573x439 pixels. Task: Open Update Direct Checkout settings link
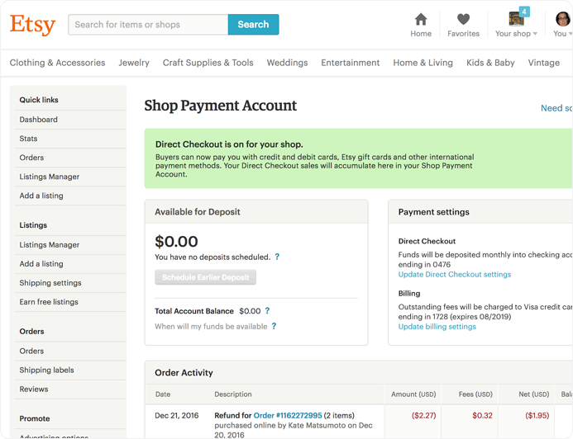(x=454, y=274)
